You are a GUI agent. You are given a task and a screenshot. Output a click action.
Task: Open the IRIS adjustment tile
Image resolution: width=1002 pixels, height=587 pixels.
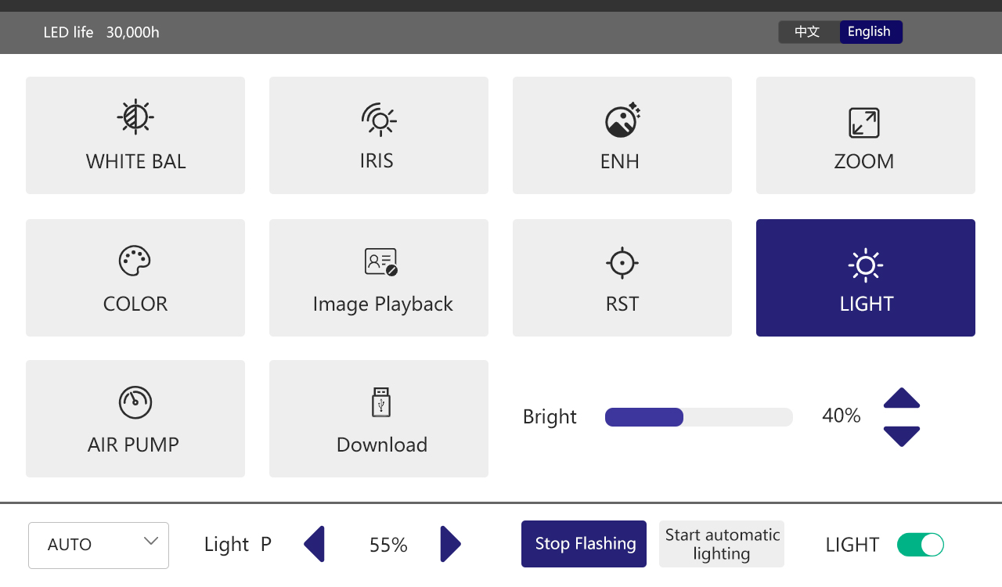[x=379, y=135]
